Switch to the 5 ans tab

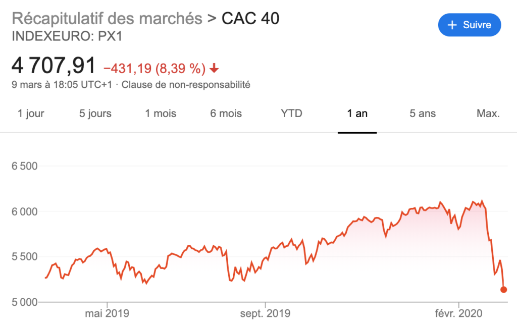(x=423, y=114)
